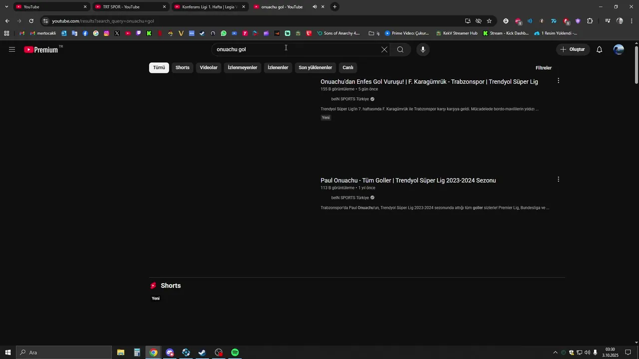The width and height of the screenshot is (639, 359).
Task: Open the green Kick bookmark icon
Action: point(149,33)
